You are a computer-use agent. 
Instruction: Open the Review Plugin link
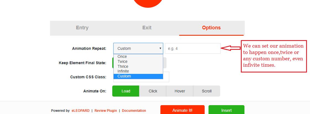[106, 111]
